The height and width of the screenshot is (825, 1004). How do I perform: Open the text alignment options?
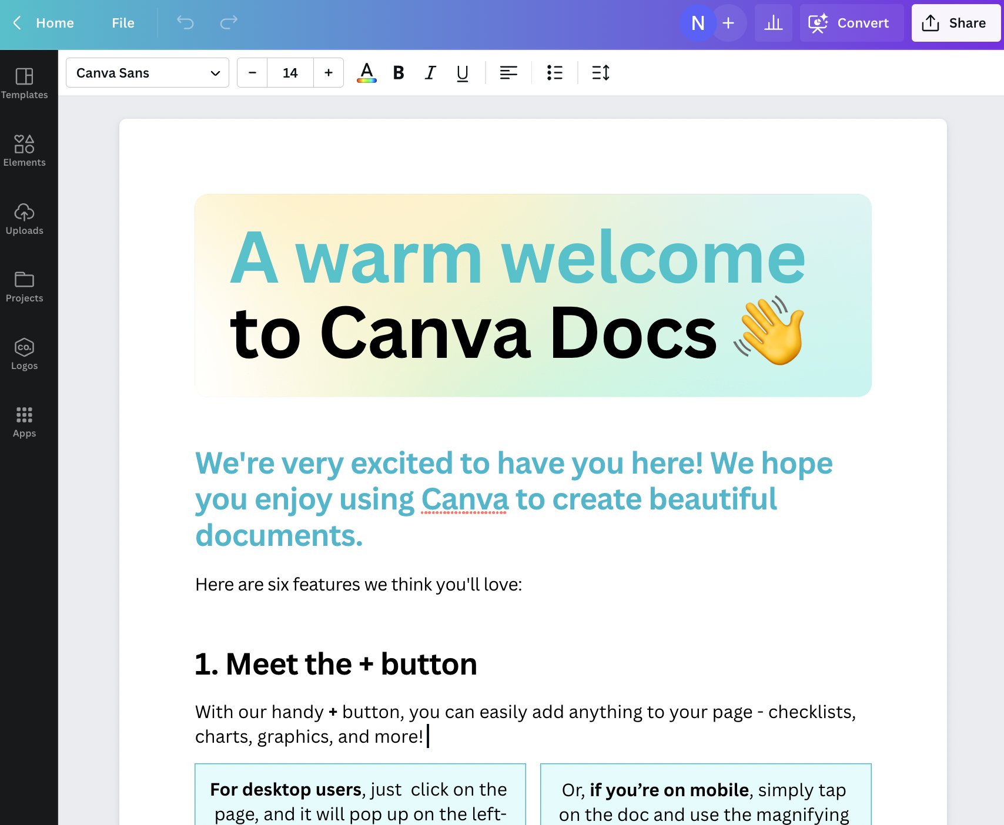(509, 72)
